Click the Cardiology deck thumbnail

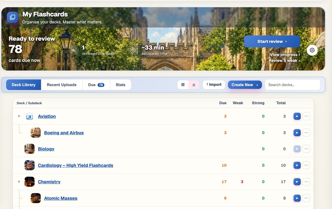click(30, 165)
